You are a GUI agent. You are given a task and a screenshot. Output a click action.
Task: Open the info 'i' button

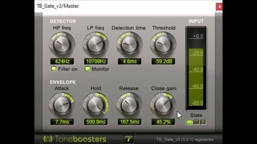click(128, 139)
